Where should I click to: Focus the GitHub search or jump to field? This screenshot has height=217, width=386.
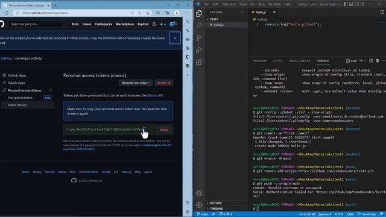pos(38,24)
